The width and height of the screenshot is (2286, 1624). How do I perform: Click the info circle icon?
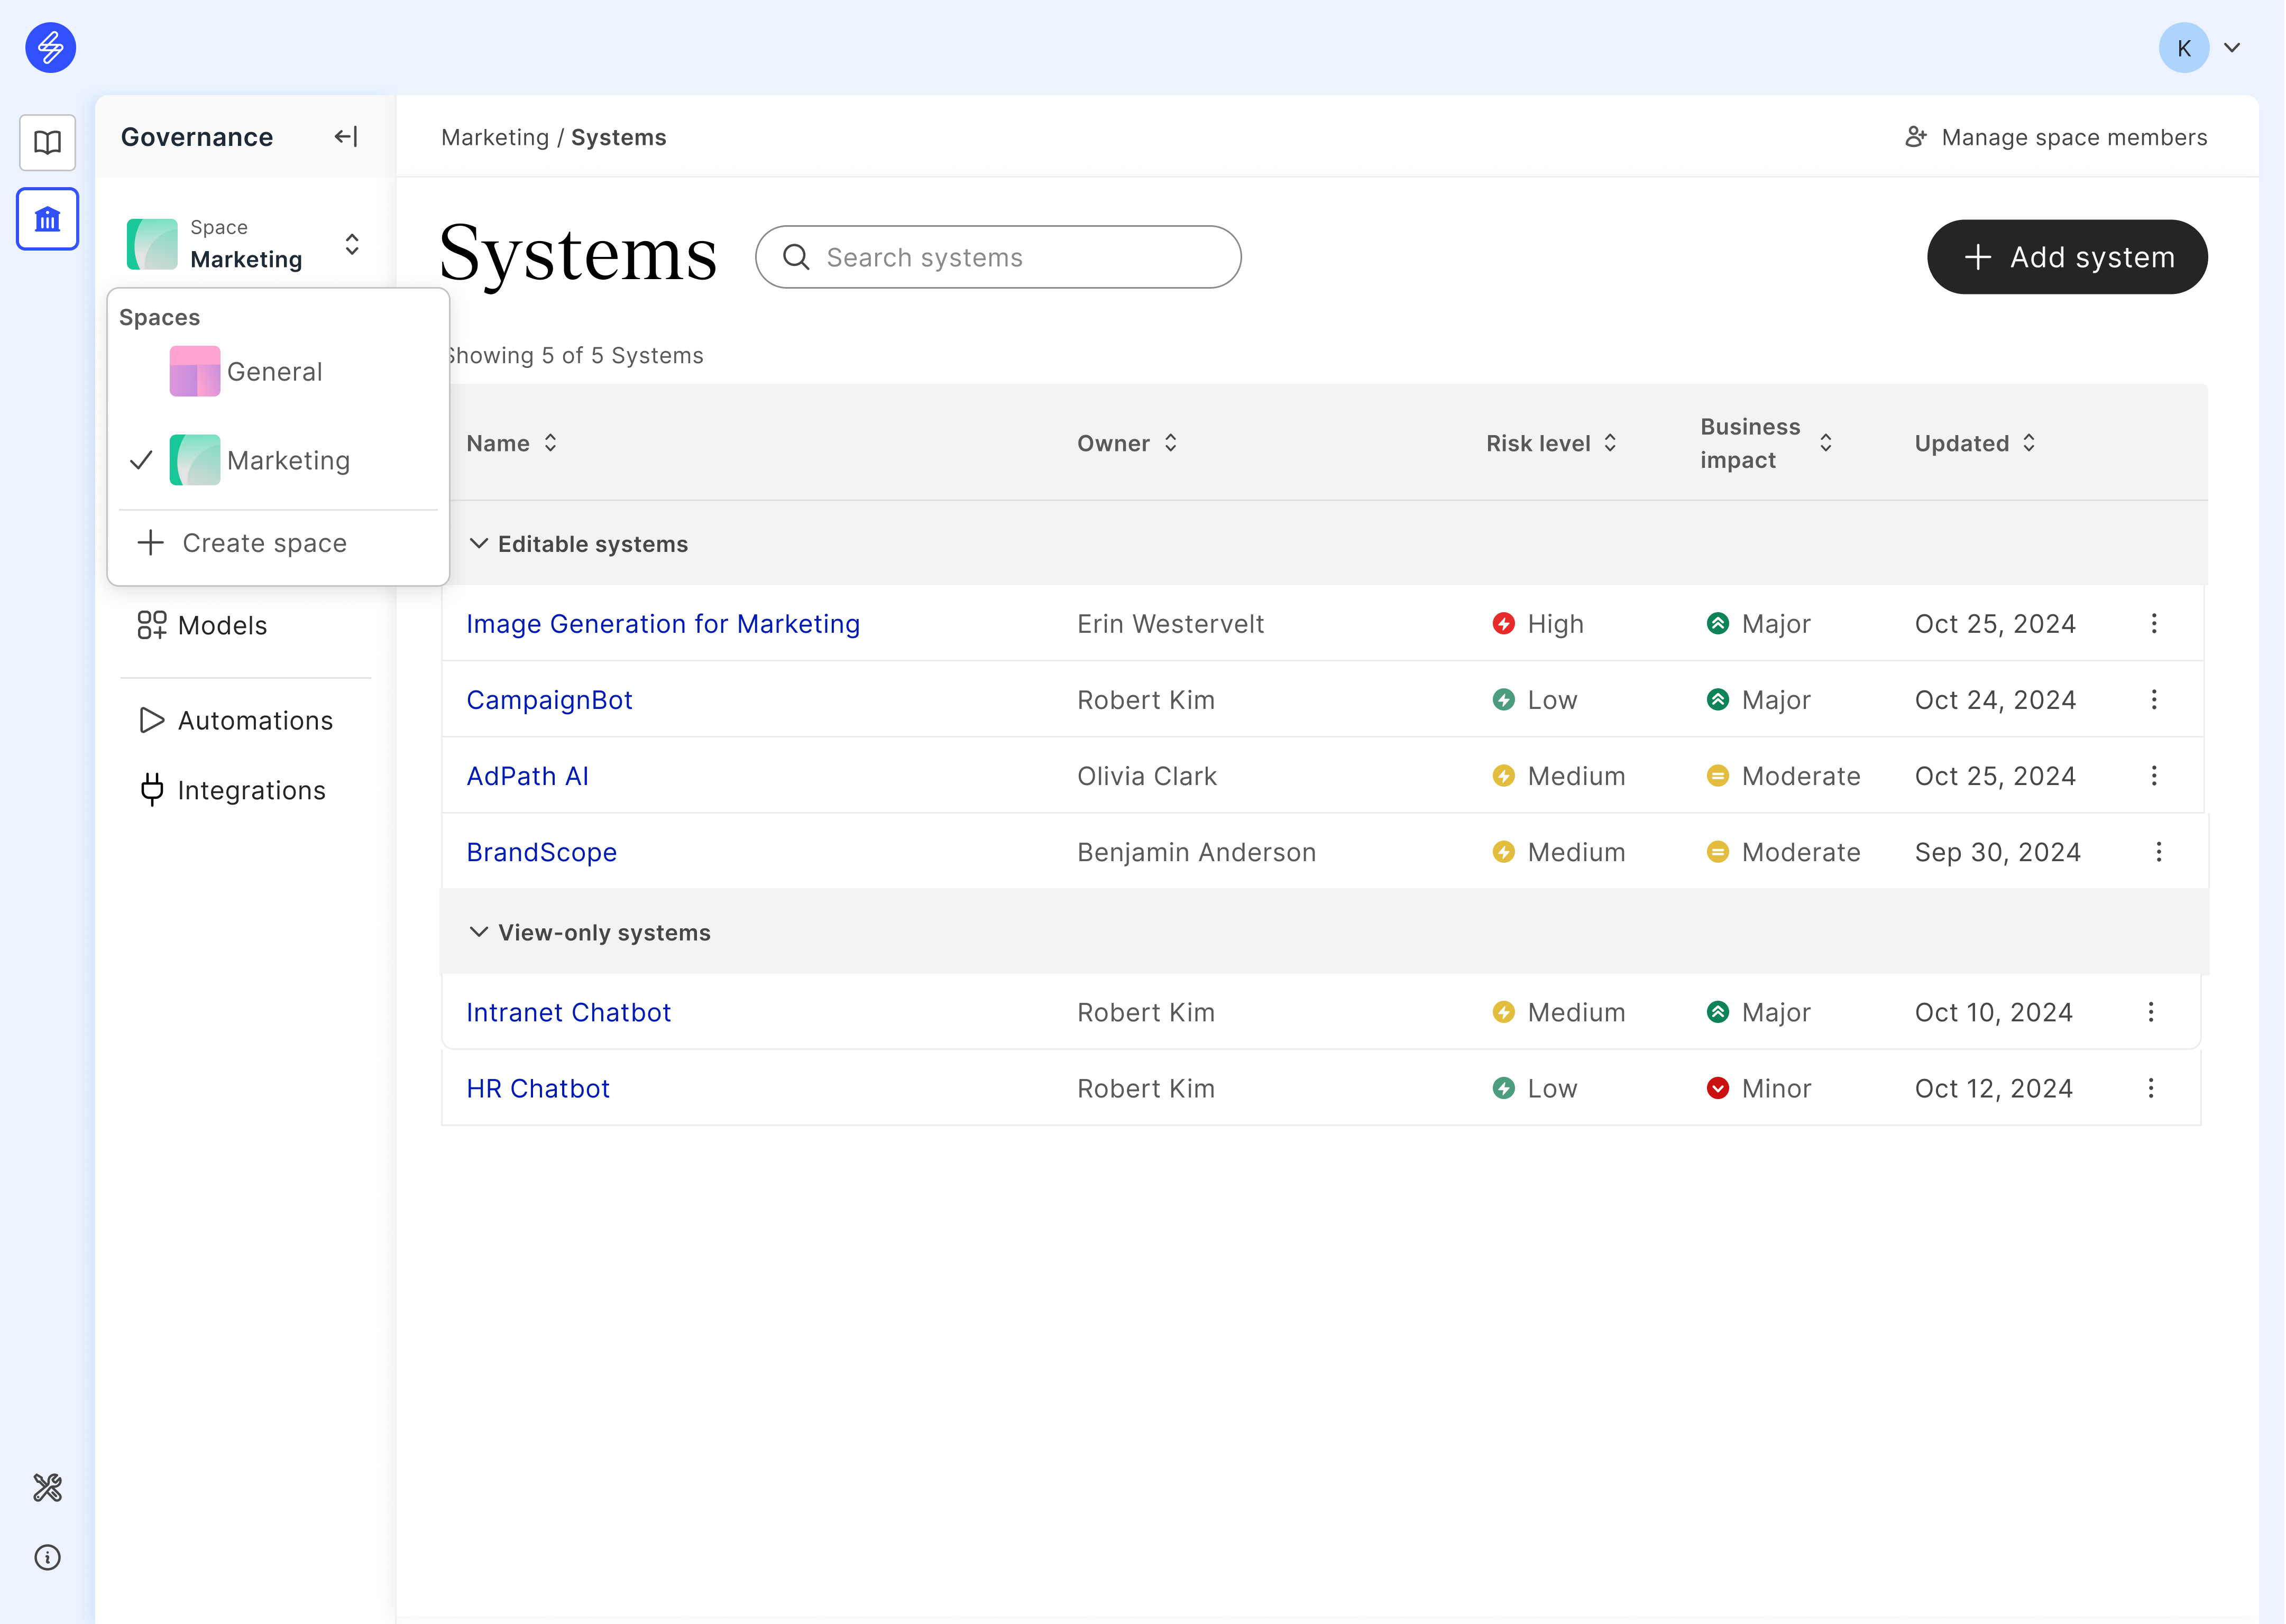[47, 1557]
